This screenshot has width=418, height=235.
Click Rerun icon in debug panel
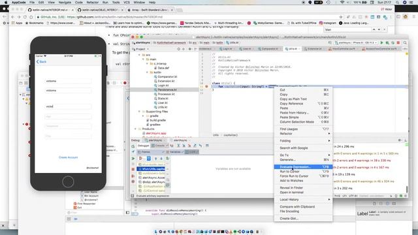pyautogui.click(x=133, y=146)
